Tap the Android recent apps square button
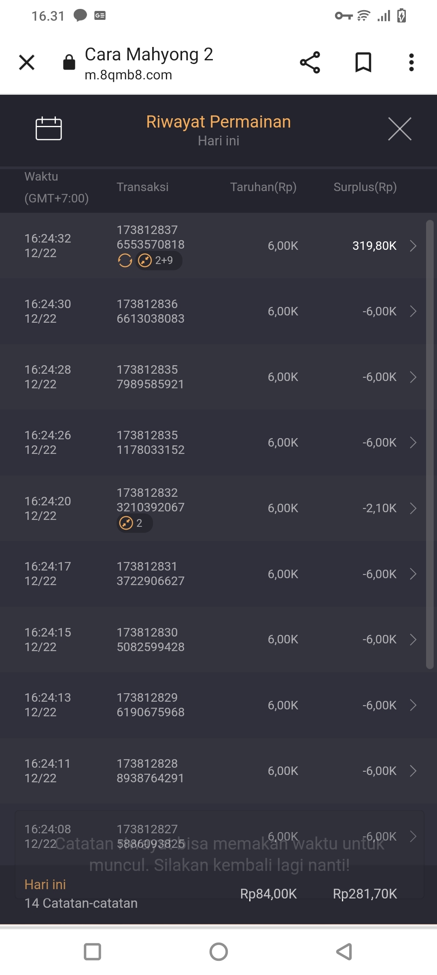 (x=92, y=952)
